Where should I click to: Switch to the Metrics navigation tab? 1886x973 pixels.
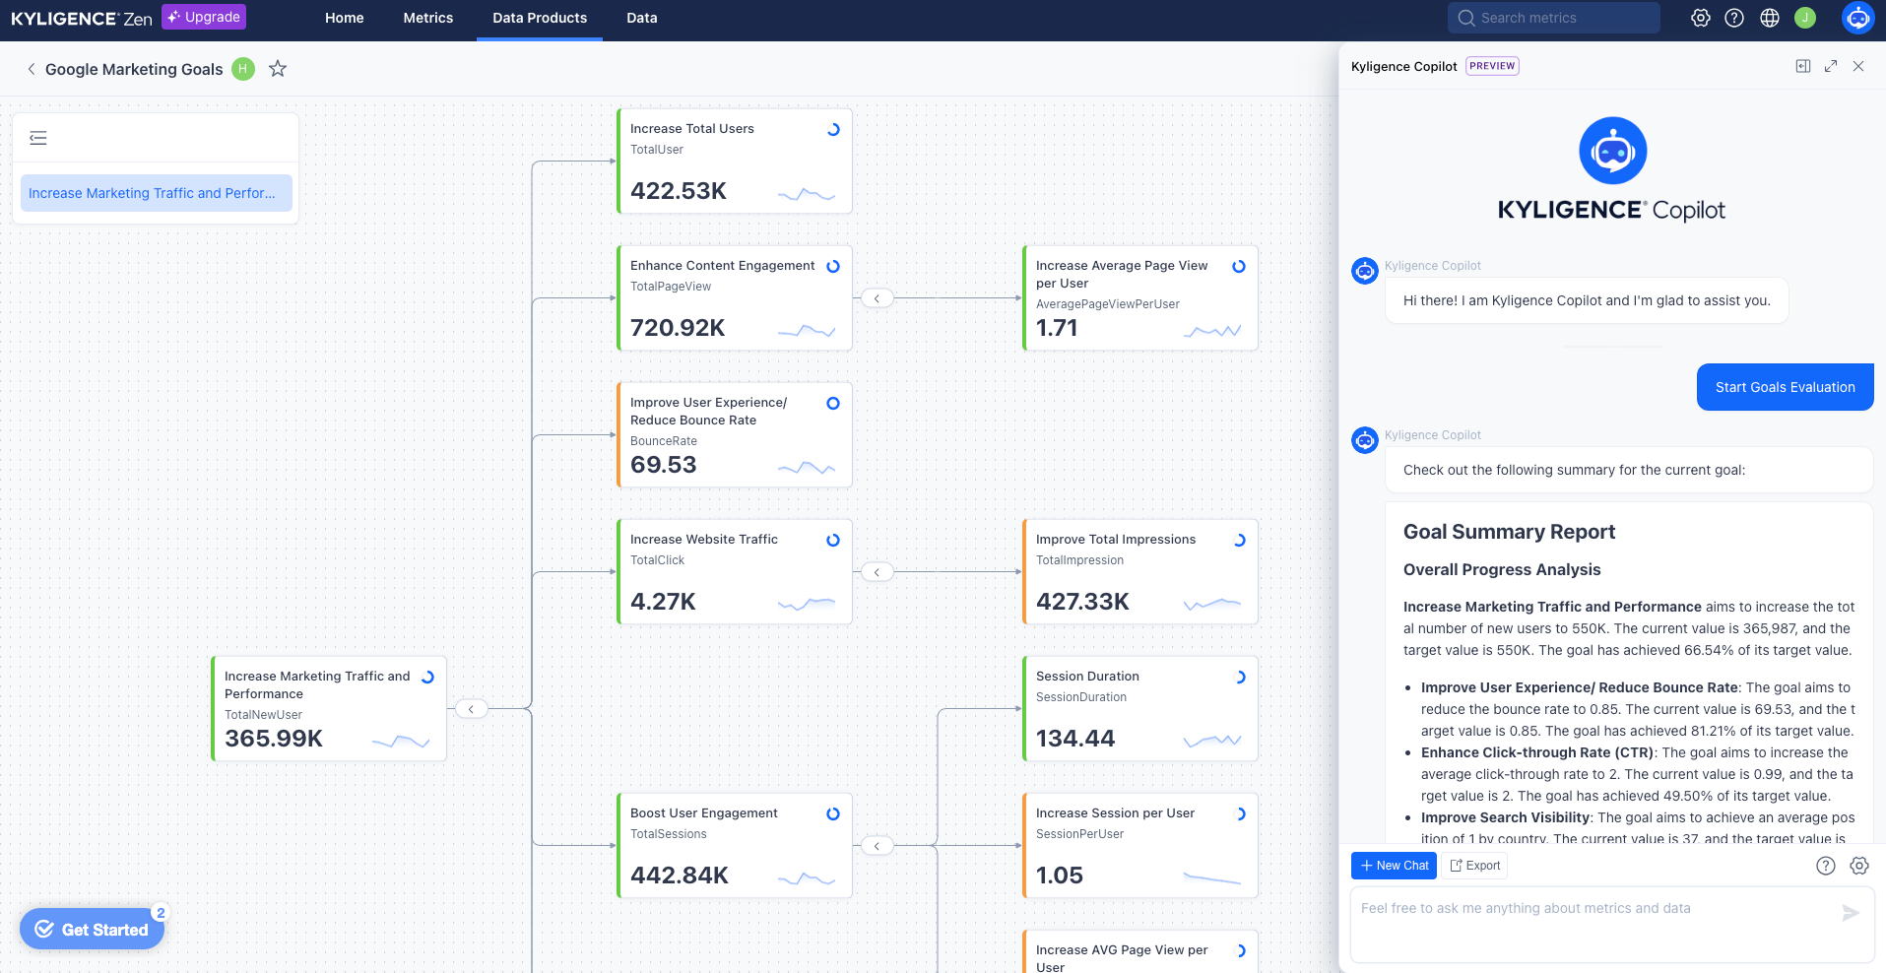tap(427, 18)
